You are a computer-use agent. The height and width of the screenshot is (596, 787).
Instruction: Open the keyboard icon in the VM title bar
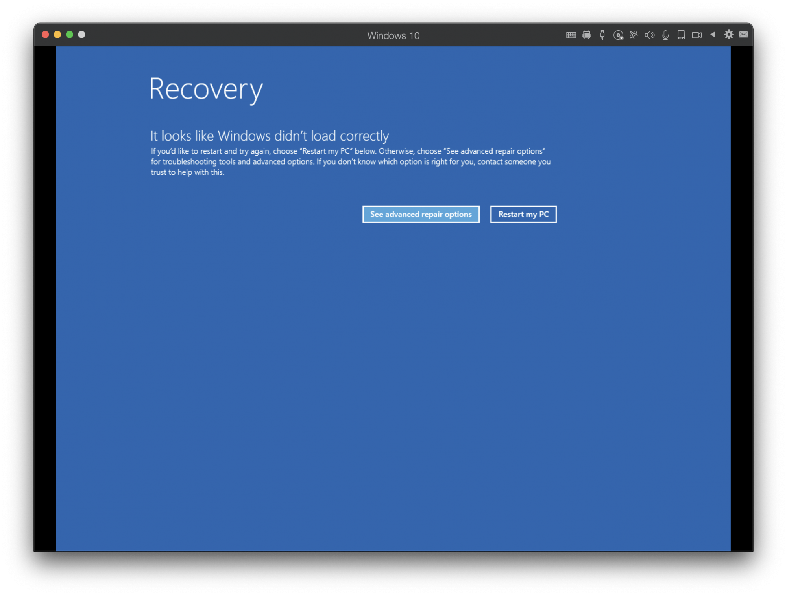[x=571, y=35]
